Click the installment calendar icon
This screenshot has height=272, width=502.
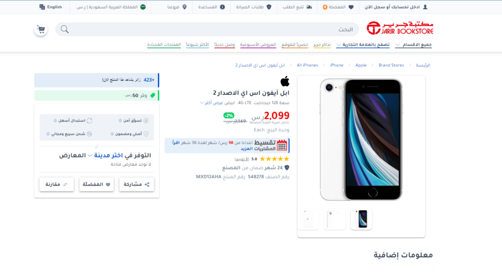282,145
